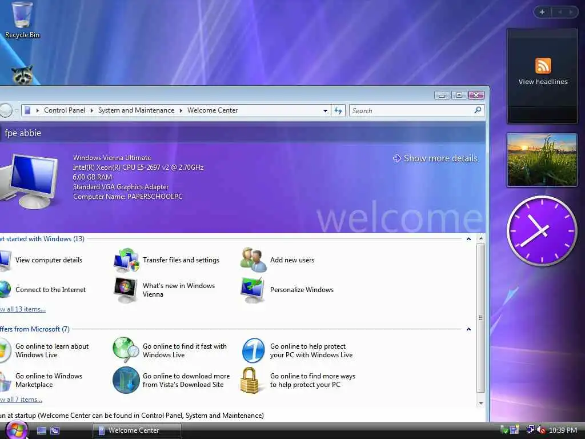Click the vertical scrollbar thumb

(481, 318)
